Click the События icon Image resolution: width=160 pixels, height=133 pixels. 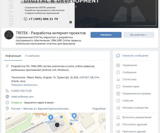(118, 101)
